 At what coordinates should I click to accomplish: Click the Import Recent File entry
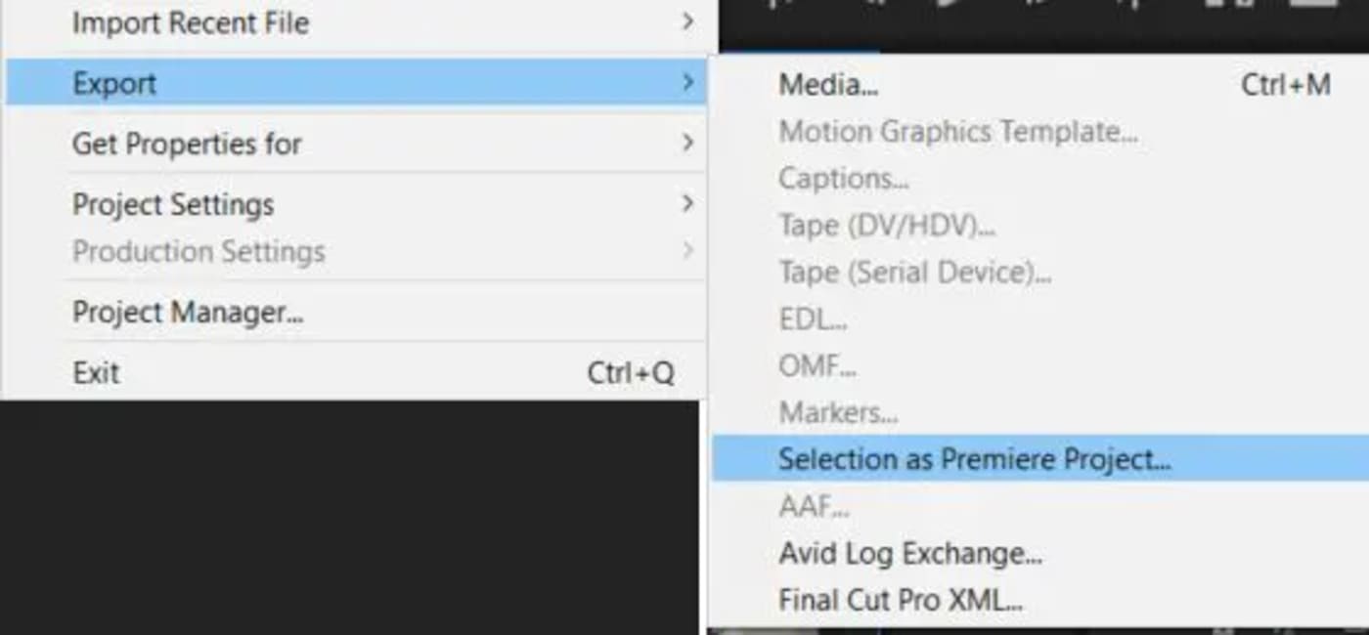(190, 23)
